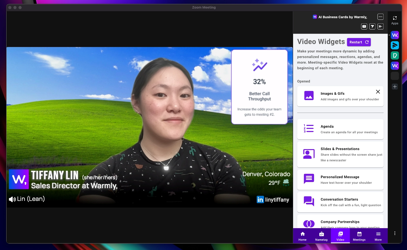Click the 'Denver, Colorado' location text
The image size is (407, 250).
(266, 174)
